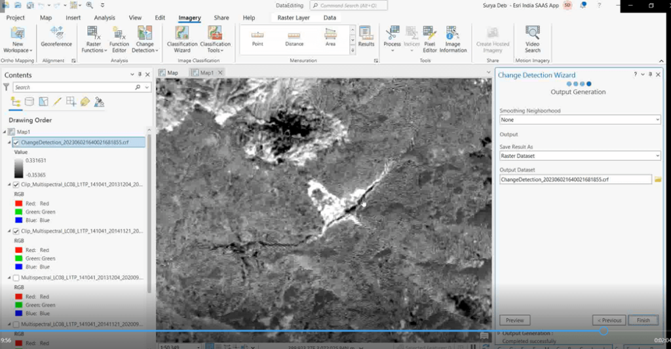Open Contents pane options chevron
Image resolution: width=671 pixels, height=349 pixels.
tap(132, 75)
